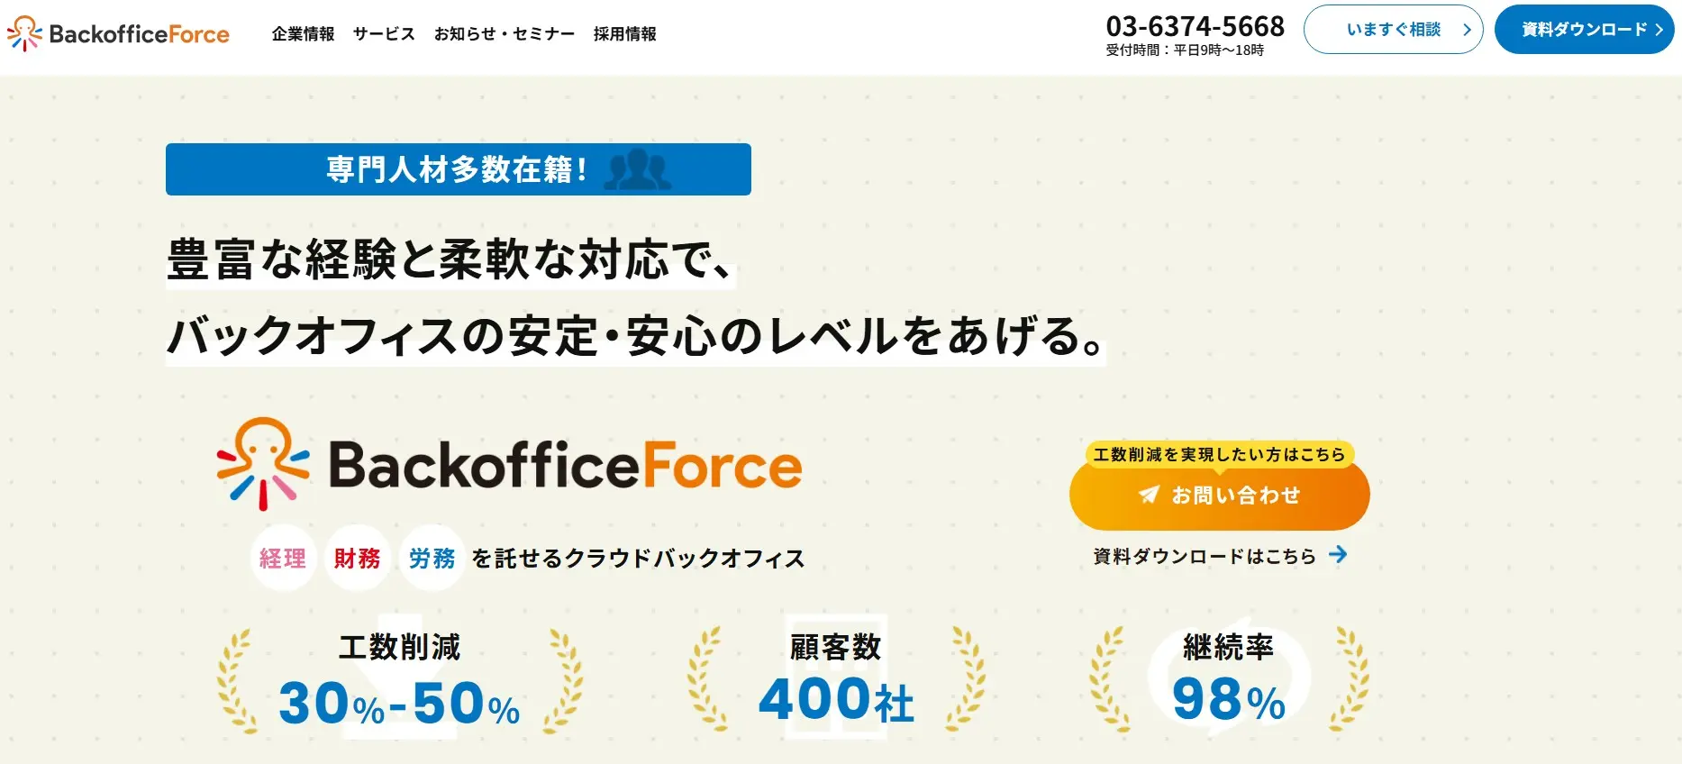
Task: Click the chevron on いますぐ相談 button
Action: pos(1467,30)
